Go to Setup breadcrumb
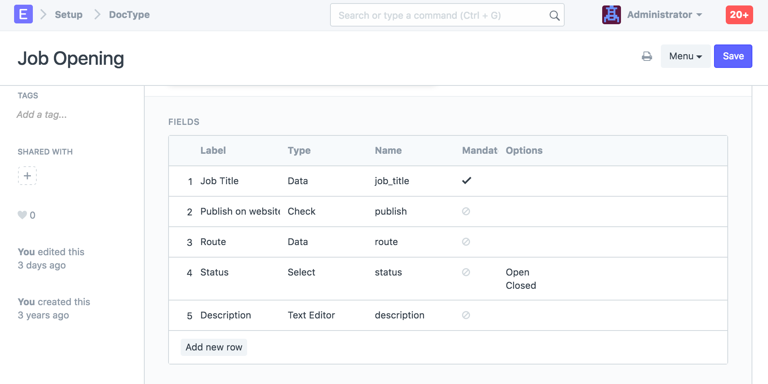 tap(68, 15)
